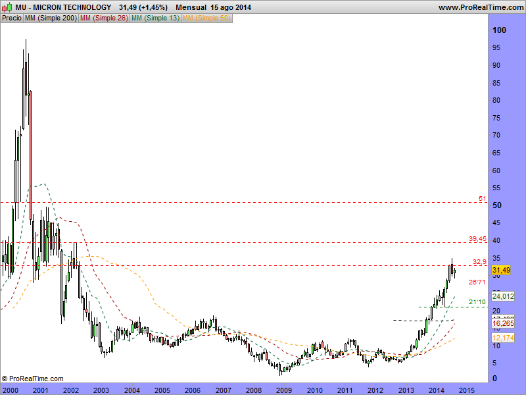Select the 75 price axis value
The width and height of the screenshot is (526, 395).
tap(496, 118)
